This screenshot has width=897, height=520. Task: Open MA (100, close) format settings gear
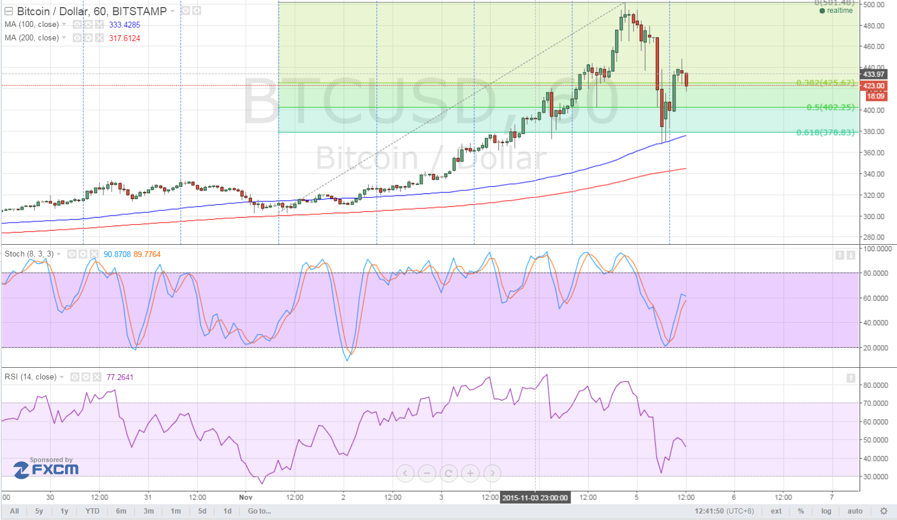pos(88,25)
